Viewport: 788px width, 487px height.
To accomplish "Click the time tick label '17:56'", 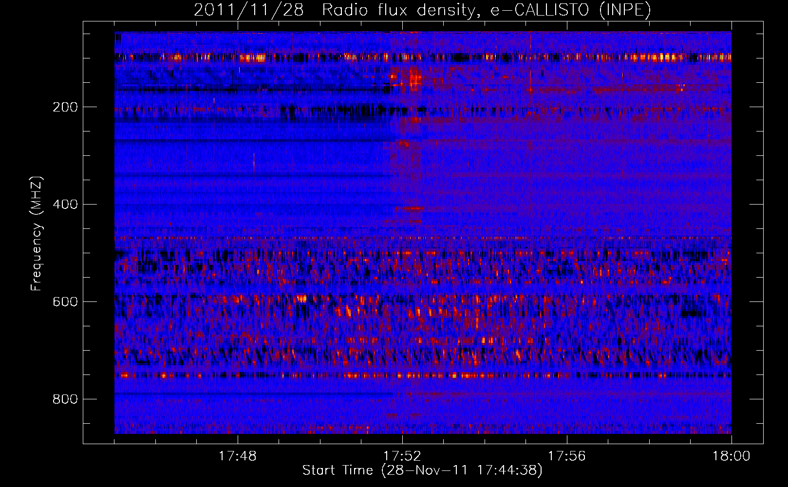I will pyautogui.click(x=567, y=456).
